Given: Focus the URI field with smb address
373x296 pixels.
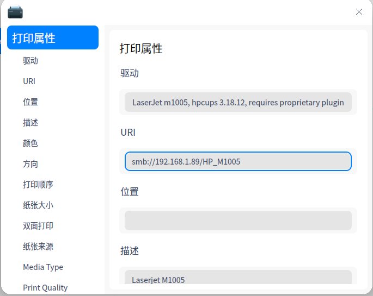Looking at the screenshot, I should pos(238,161).
